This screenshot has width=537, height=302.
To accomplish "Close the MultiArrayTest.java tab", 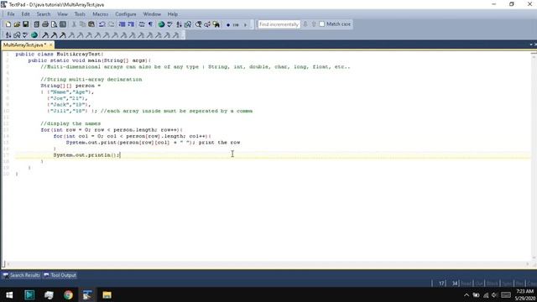I will coord(50,44).
